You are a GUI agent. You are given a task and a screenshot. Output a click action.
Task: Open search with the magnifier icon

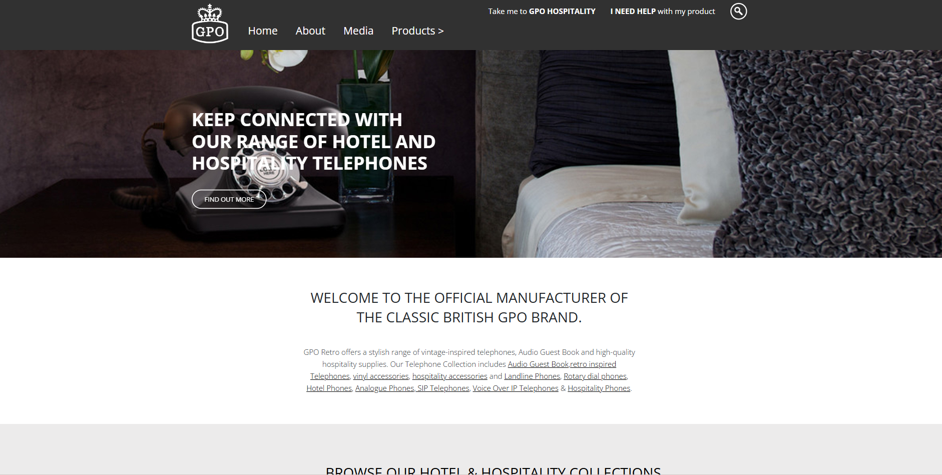click(738, 11)
